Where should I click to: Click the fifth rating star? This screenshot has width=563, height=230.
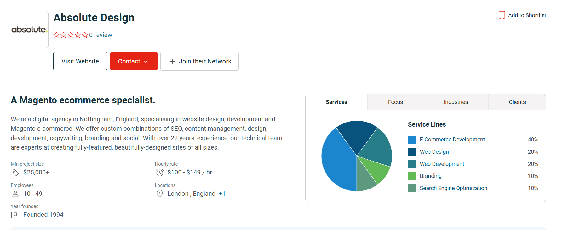coord(85,35)
